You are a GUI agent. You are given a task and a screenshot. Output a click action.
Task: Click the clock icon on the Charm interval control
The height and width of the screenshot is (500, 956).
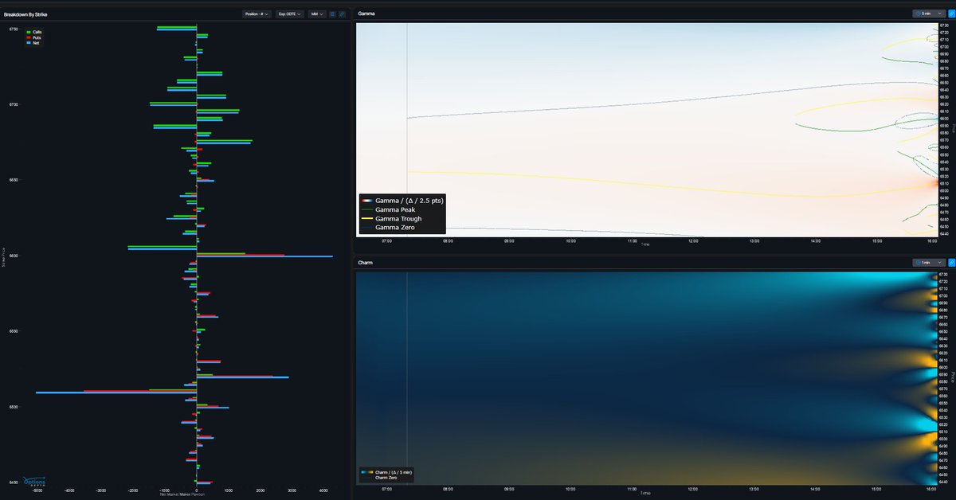[919, 262]
